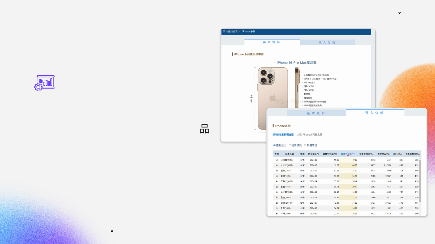Open 深入分析 tab in upper panel
435x244 pixels.
(327, 42)
